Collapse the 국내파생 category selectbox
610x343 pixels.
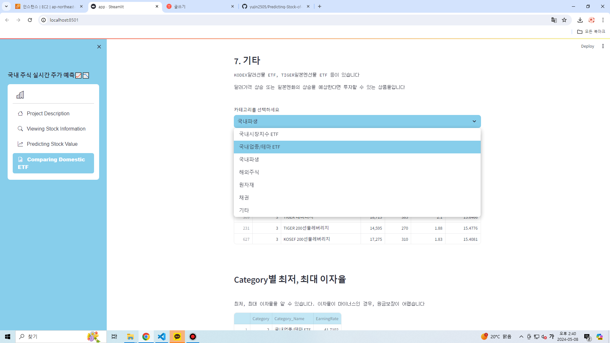click(474, 121)
